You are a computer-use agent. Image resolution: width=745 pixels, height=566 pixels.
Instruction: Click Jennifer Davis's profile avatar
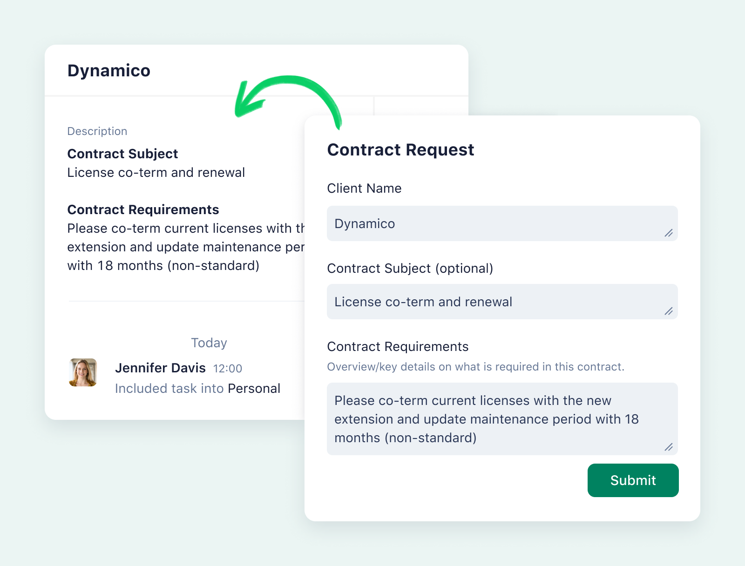(x=83, y=373)
